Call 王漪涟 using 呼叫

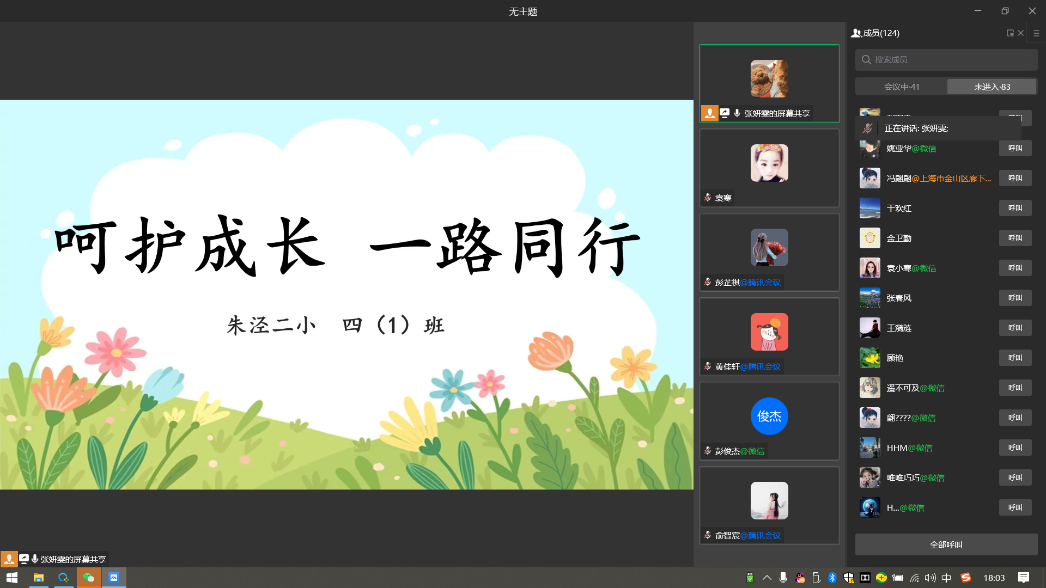(x=1015, y=328)
